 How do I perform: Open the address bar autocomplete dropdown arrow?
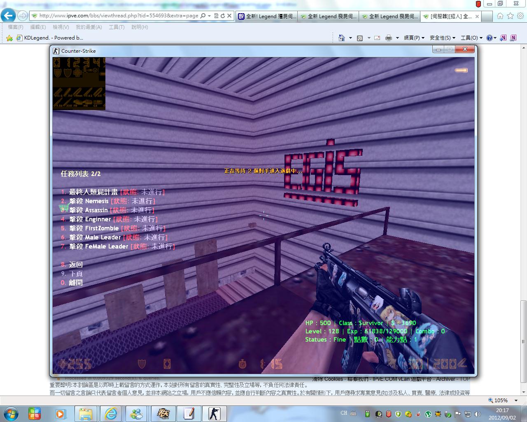(x=210, y=16)
